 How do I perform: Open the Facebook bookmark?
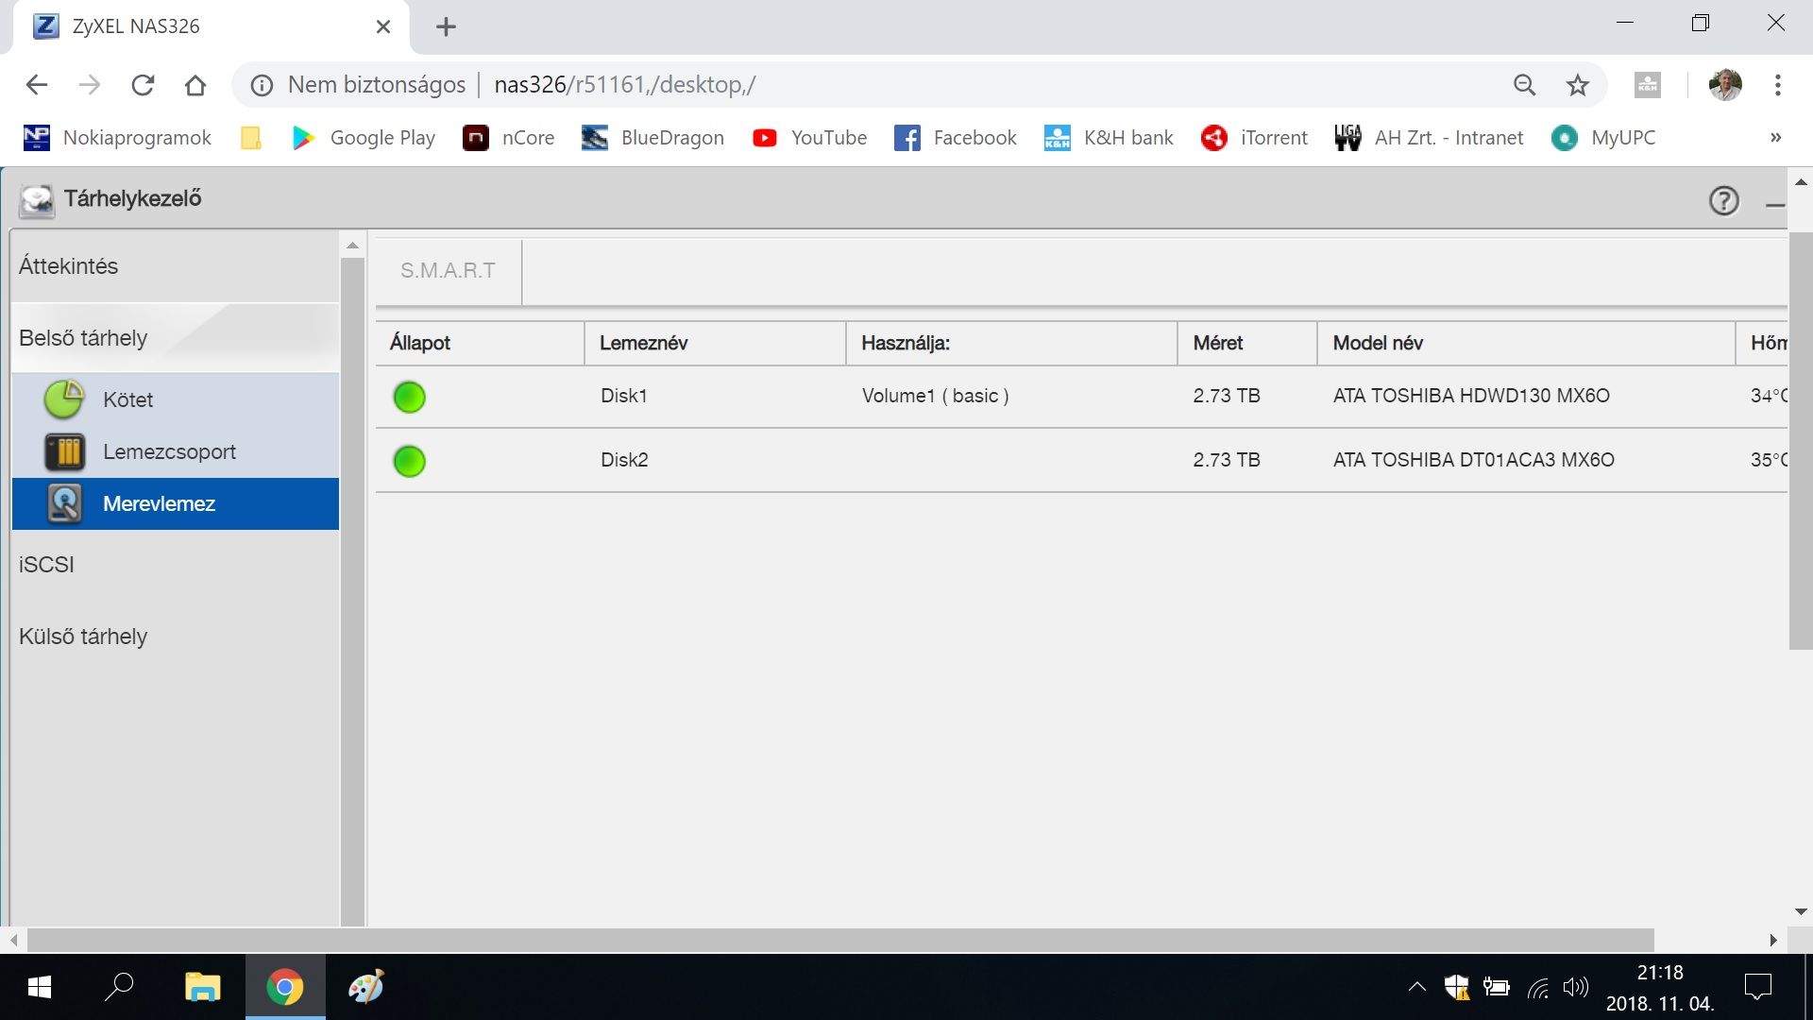pyautogui.click(x=956, y=138)
